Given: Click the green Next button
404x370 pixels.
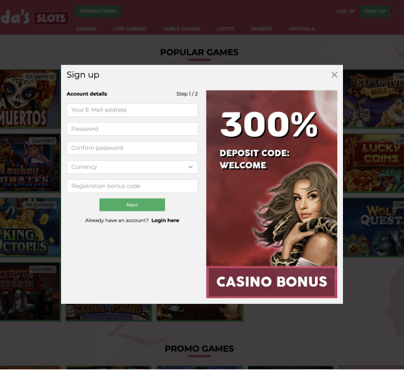Looking at the screenshot, I should coord(132,205).
